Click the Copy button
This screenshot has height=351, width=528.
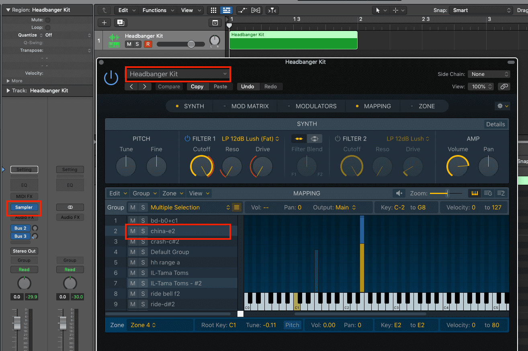point(197,86)
